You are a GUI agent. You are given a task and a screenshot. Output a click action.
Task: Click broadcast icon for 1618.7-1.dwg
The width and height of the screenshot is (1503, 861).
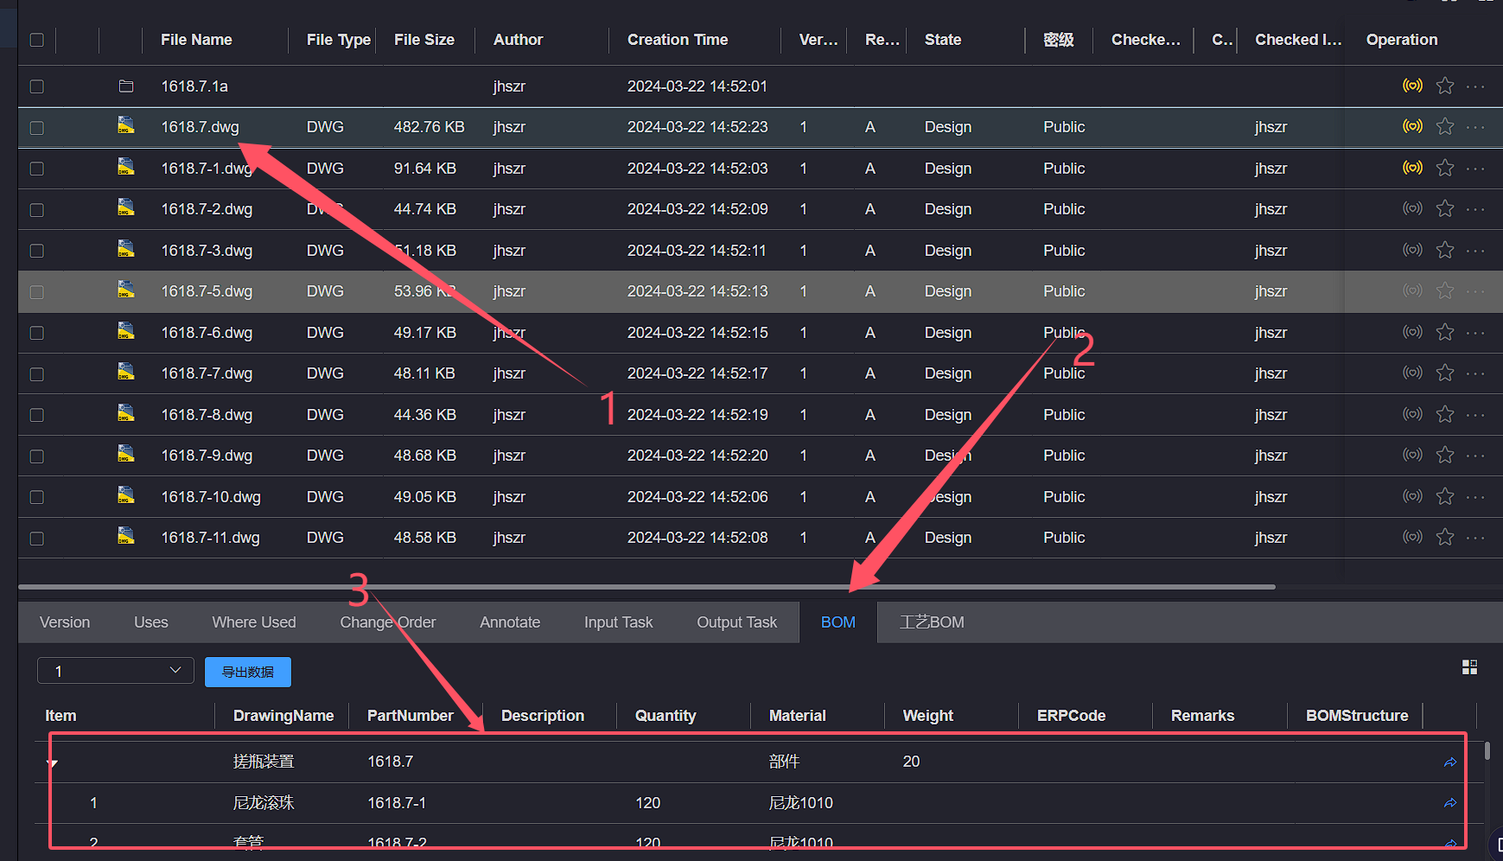click(x=1412, y=168)
